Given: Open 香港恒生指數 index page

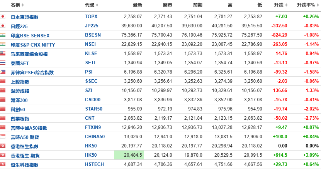Looking at the screenshot, I should pos(25,146).
